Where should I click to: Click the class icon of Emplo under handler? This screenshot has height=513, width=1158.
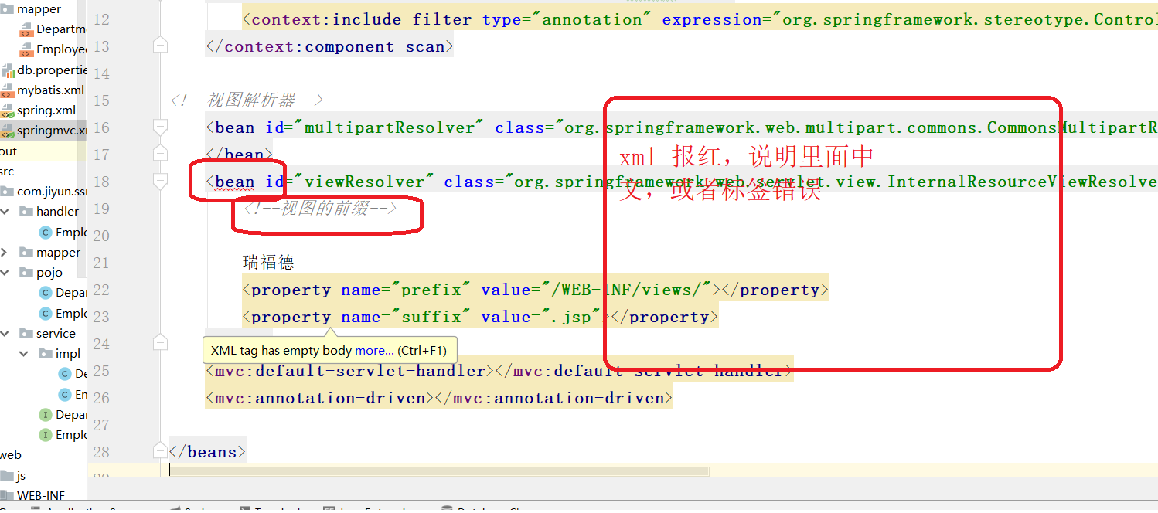tap(46, 233)
